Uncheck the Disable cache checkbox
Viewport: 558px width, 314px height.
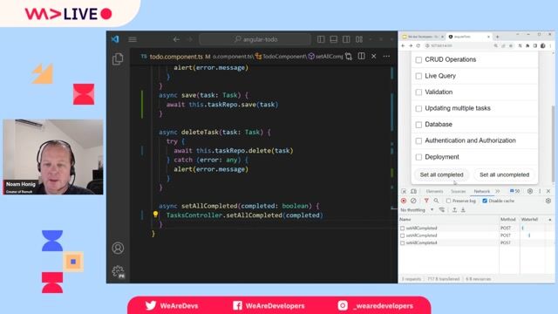[x=485, y=201]
